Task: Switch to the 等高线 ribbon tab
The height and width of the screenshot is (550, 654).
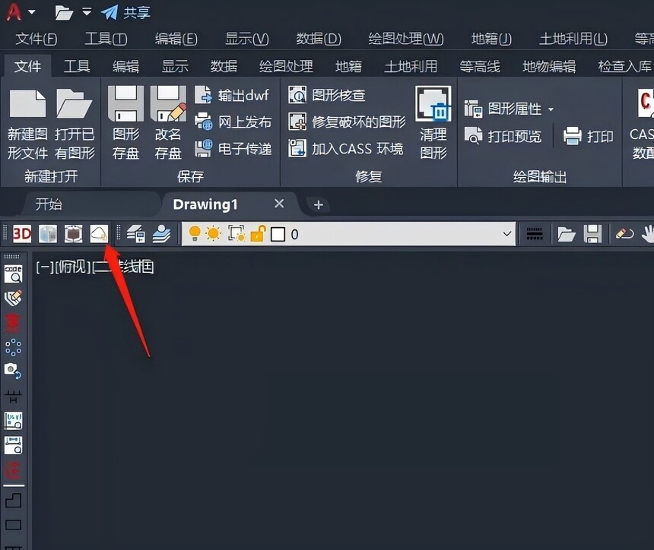Action: pos(480,66)
